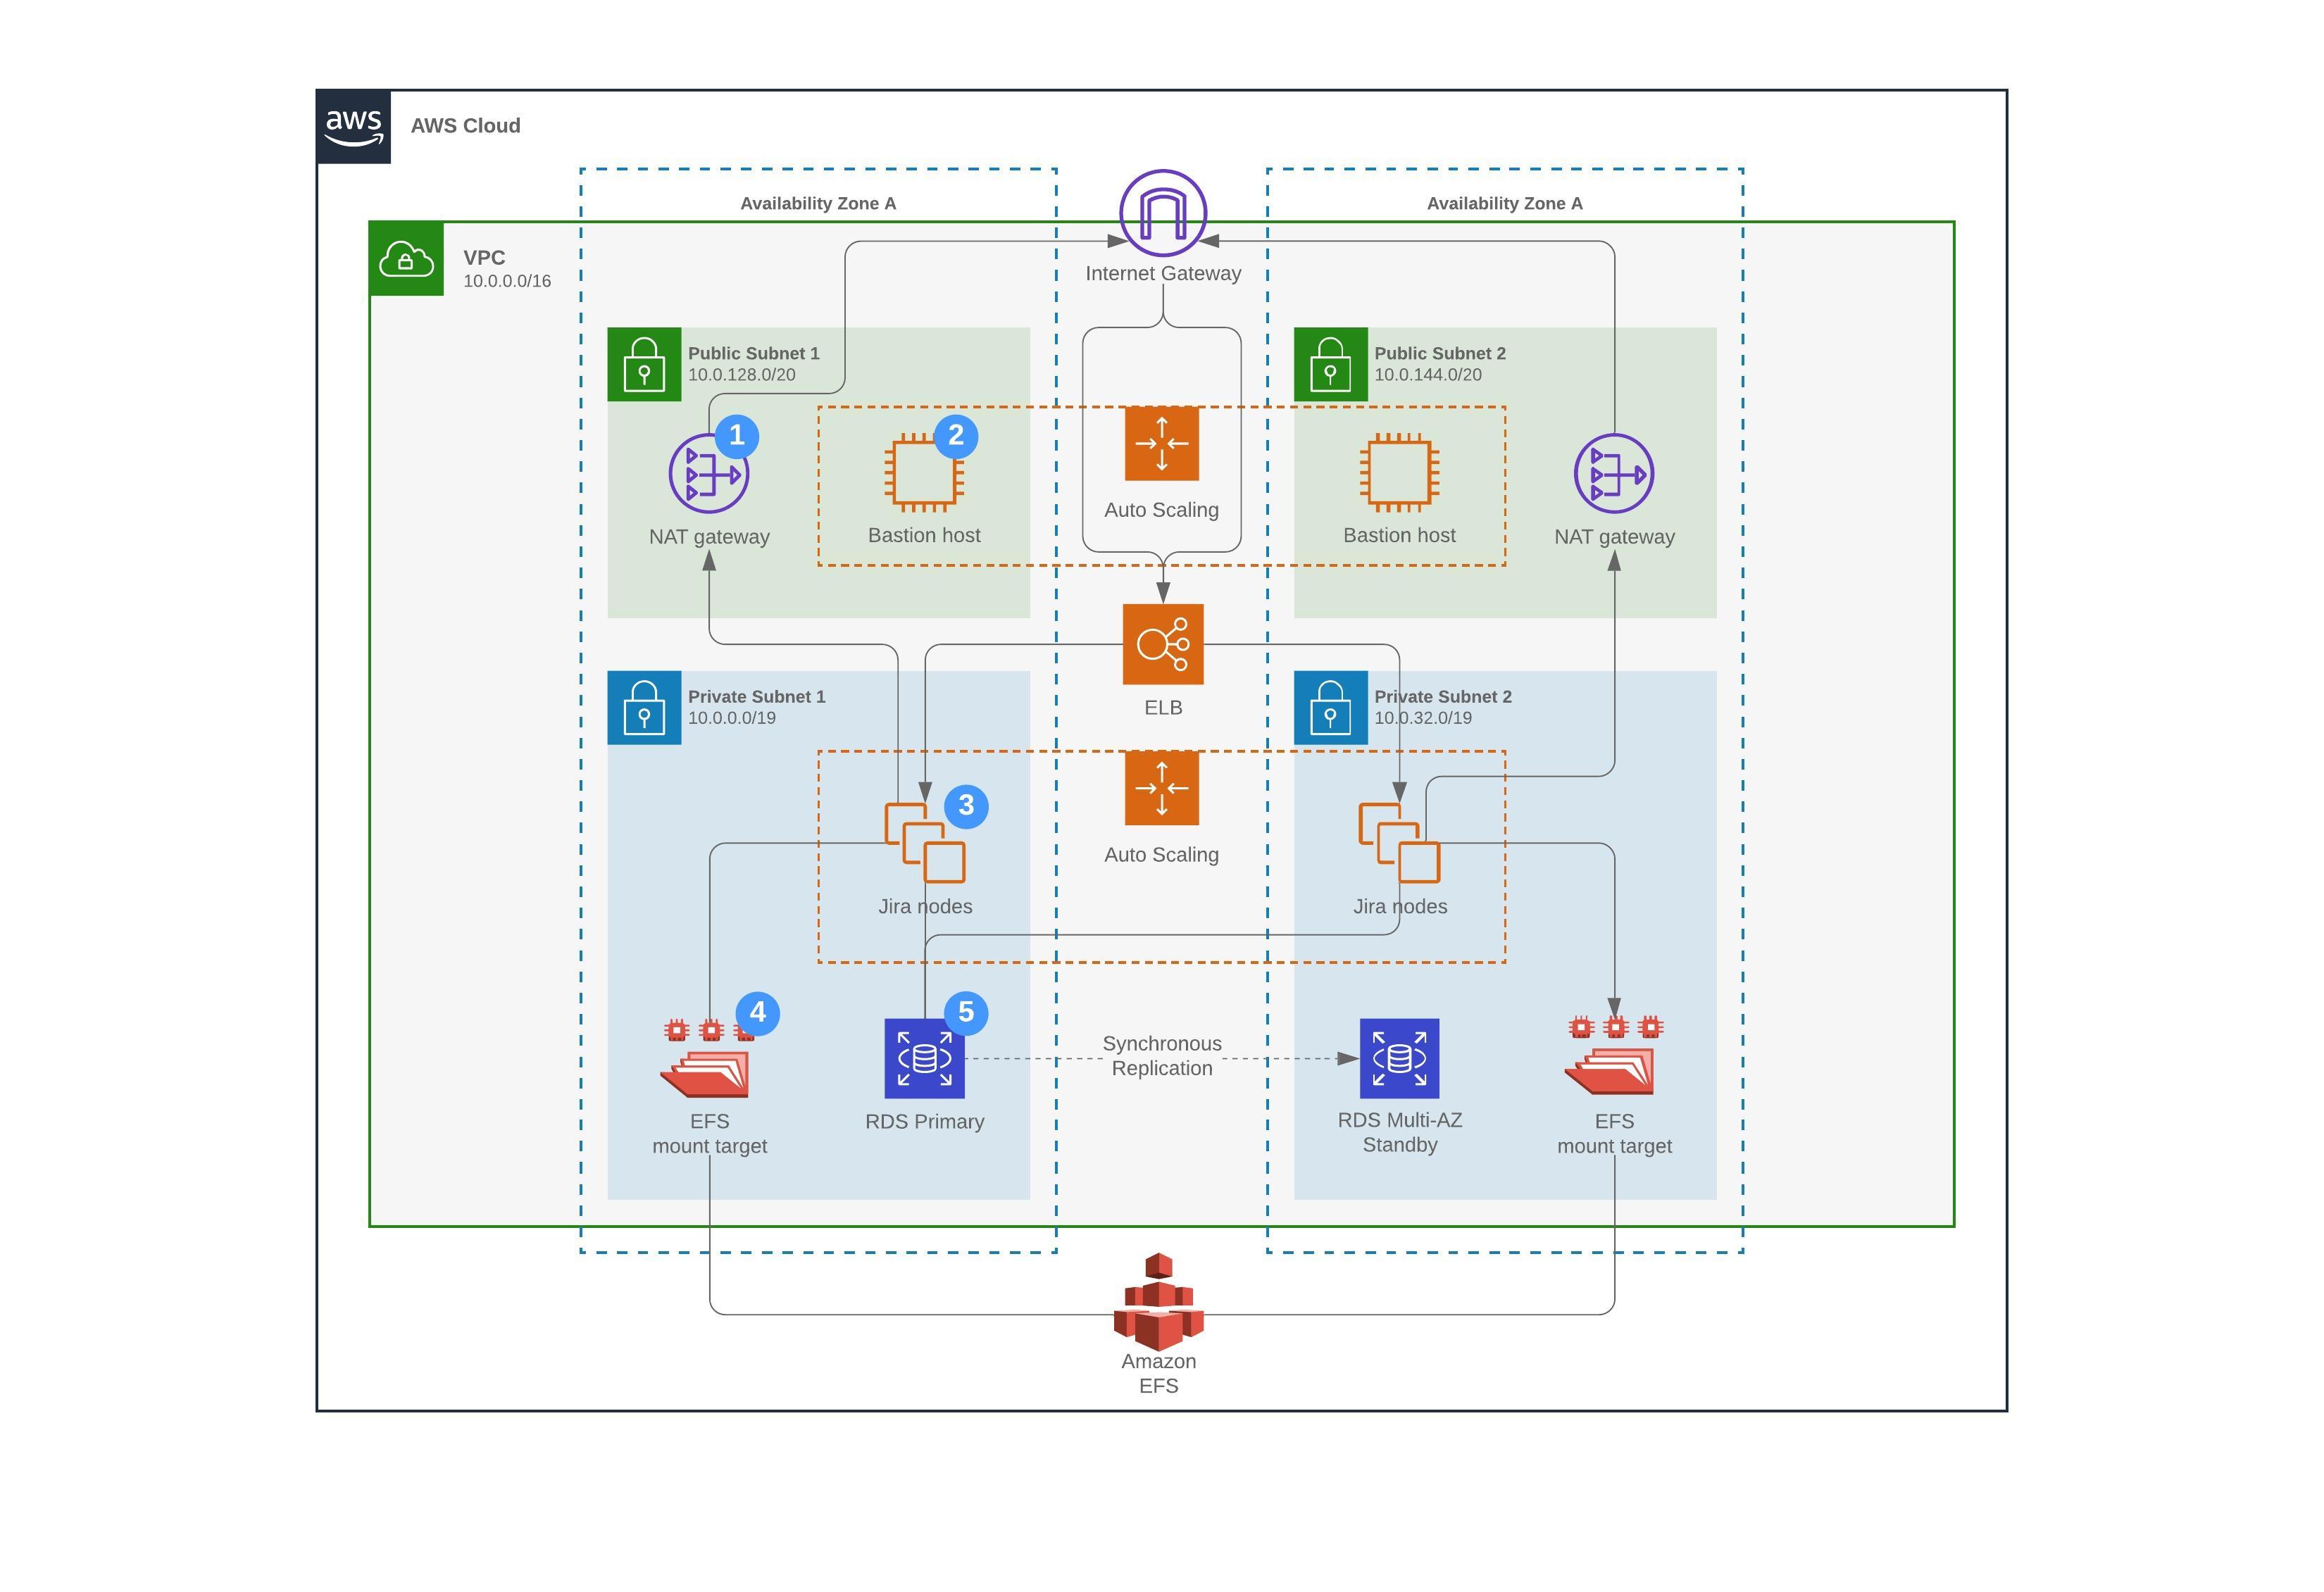Click the Amazon EFS icon
Screen dimensions: 2324x1592
click(1158, 1301)
